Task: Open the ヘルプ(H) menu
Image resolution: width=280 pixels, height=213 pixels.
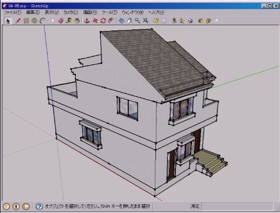Action: click(156, 13)
